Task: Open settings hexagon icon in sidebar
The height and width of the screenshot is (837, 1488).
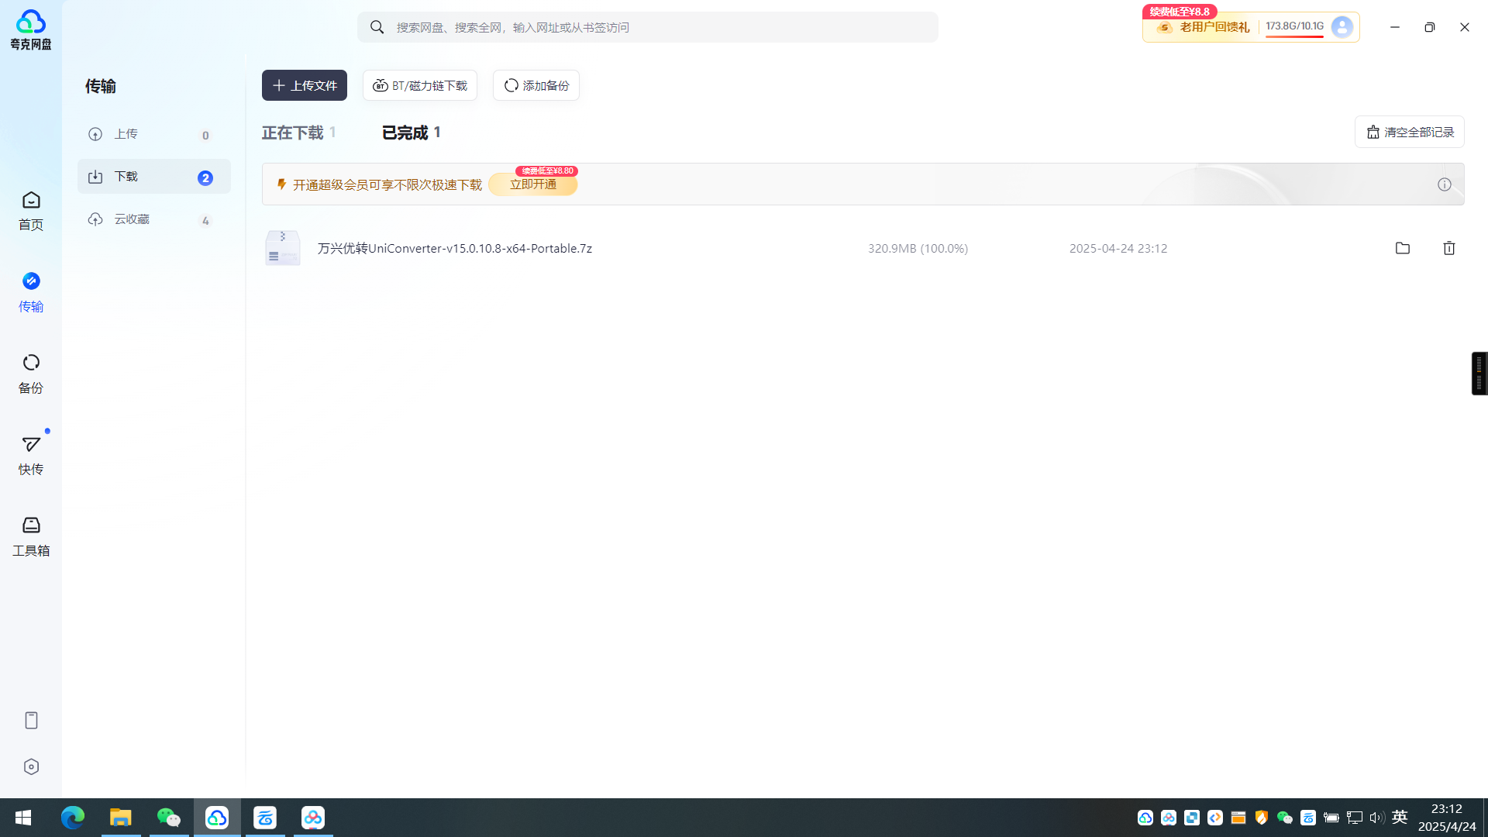Action: click(31, 766)
